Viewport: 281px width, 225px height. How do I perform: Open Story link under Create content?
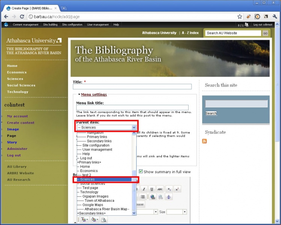pos(12,142)
